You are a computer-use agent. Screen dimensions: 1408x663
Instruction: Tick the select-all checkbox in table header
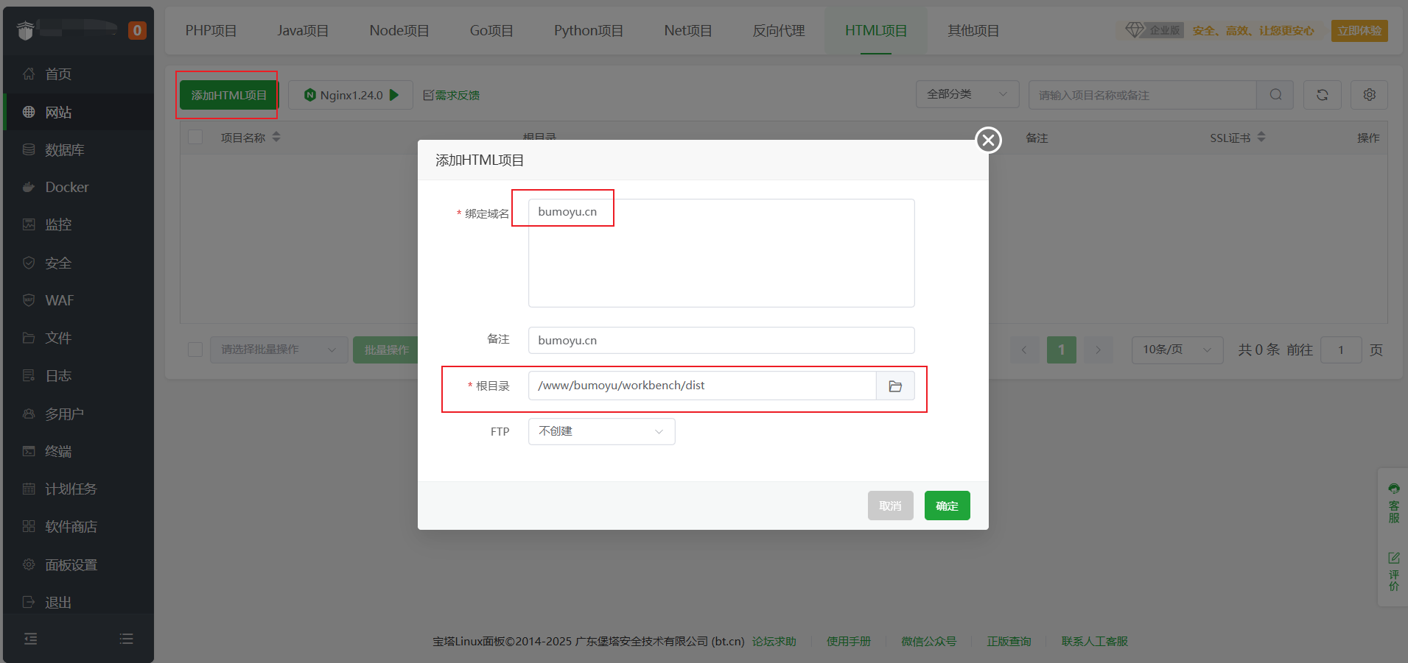click(x=195, y=137)
